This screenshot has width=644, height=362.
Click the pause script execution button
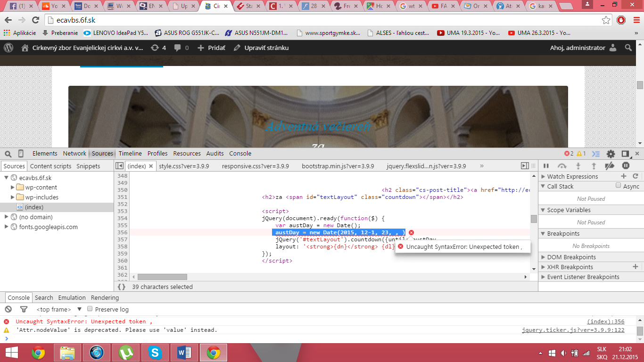tap(546, 166)
